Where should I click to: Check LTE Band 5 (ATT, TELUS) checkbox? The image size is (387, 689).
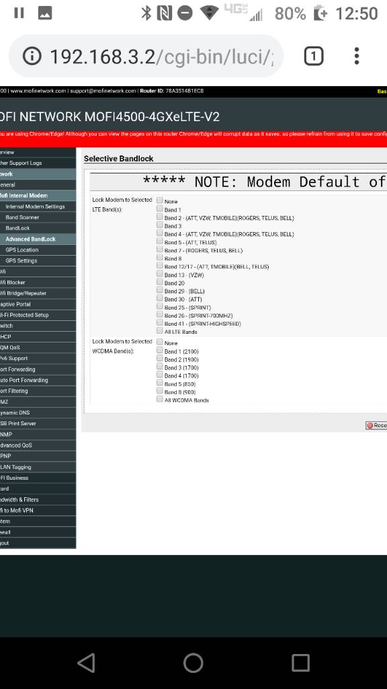160,242
